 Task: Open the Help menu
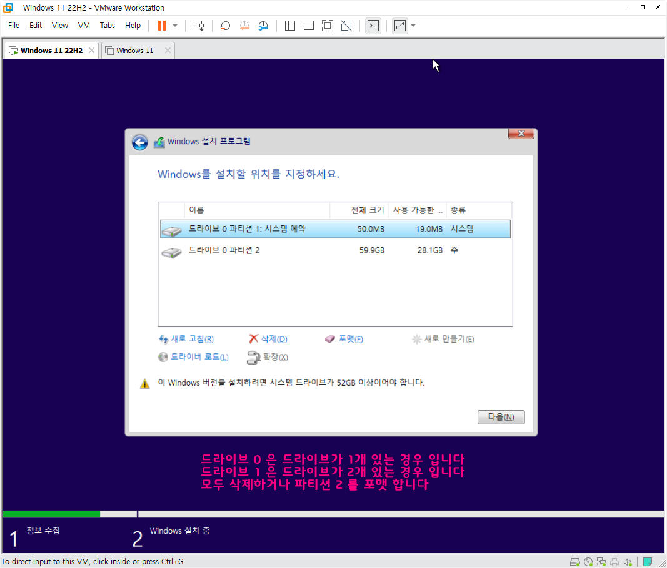click(x=133, y=26)
